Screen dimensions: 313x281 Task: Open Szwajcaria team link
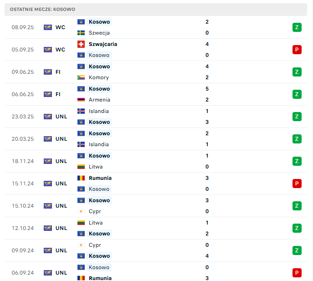(103, 44)
